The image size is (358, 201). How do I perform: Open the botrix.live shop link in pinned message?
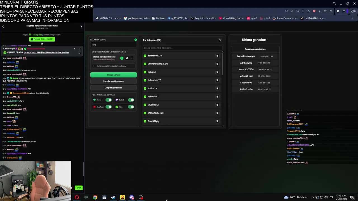pyautogui.click(x=46, y=52)
